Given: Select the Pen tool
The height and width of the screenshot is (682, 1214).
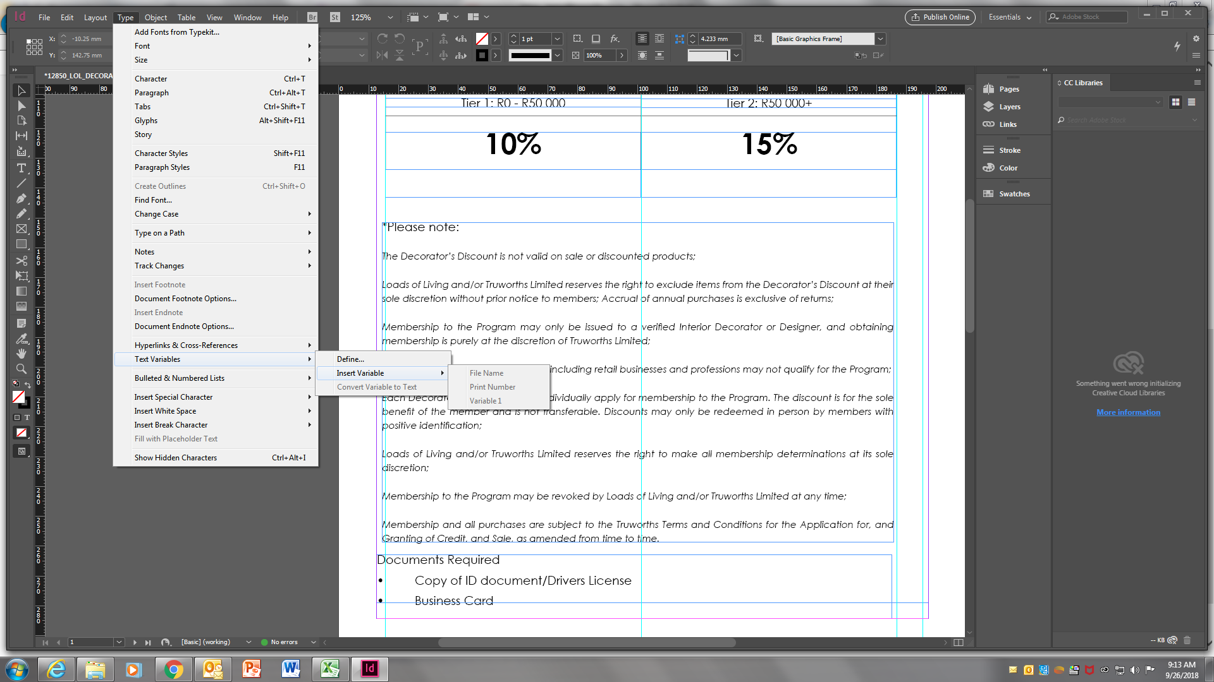Looking at the screenshot, I should [x=21, y=198].
